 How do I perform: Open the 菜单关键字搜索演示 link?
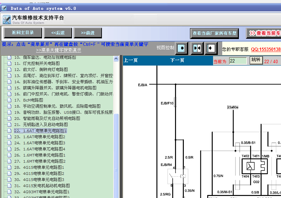58,50
